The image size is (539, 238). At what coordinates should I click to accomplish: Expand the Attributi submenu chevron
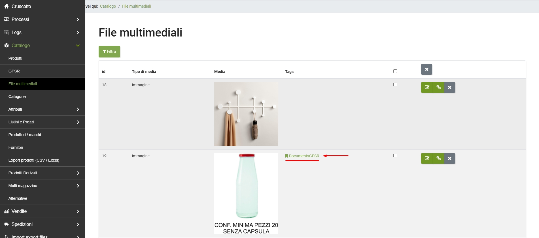(x=78, y=110)
